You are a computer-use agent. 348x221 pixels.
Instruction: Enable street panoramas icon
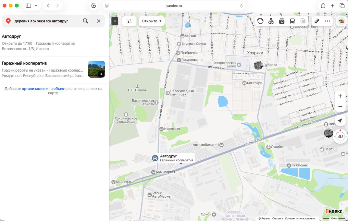[271, 21]
